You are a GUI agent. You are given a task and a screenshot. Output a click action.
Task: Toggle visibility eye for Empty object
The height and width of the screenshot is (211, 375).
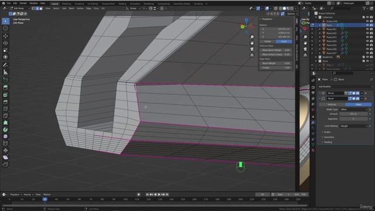click(x=367, y=21)
